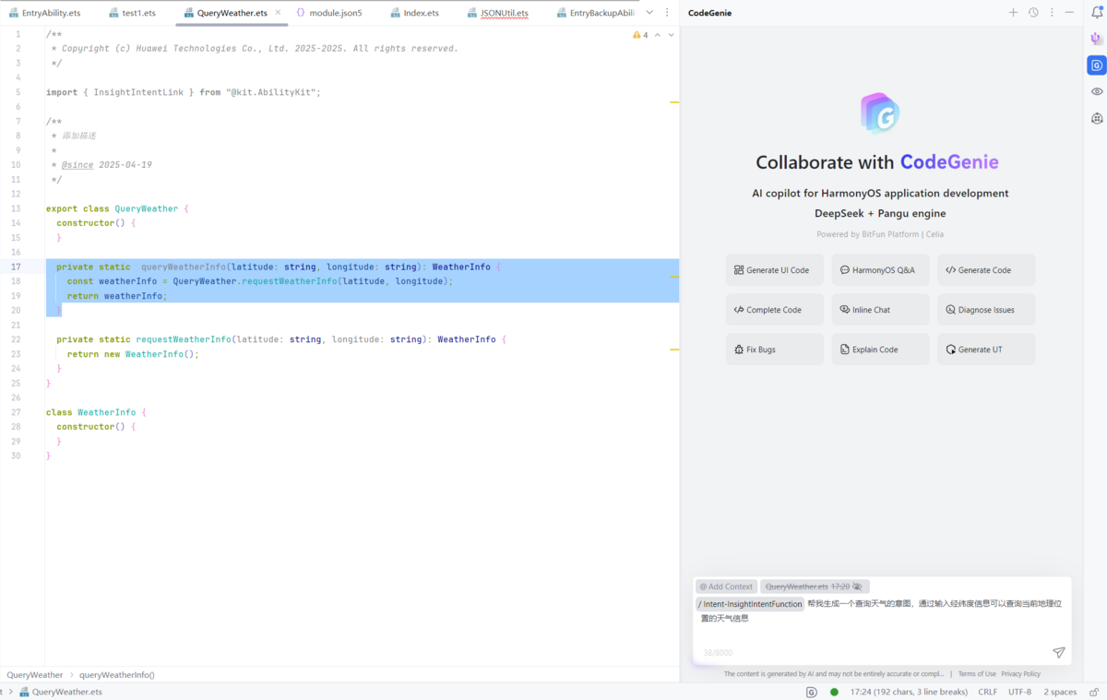Click the CodeGenie status bar icon
The image size is (1107, 700).
812,692
